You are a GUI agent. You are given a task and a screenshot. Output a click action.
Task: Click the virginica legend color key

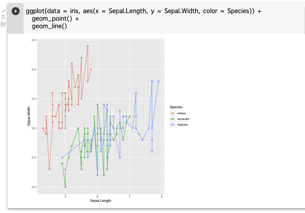pos(172,125)
